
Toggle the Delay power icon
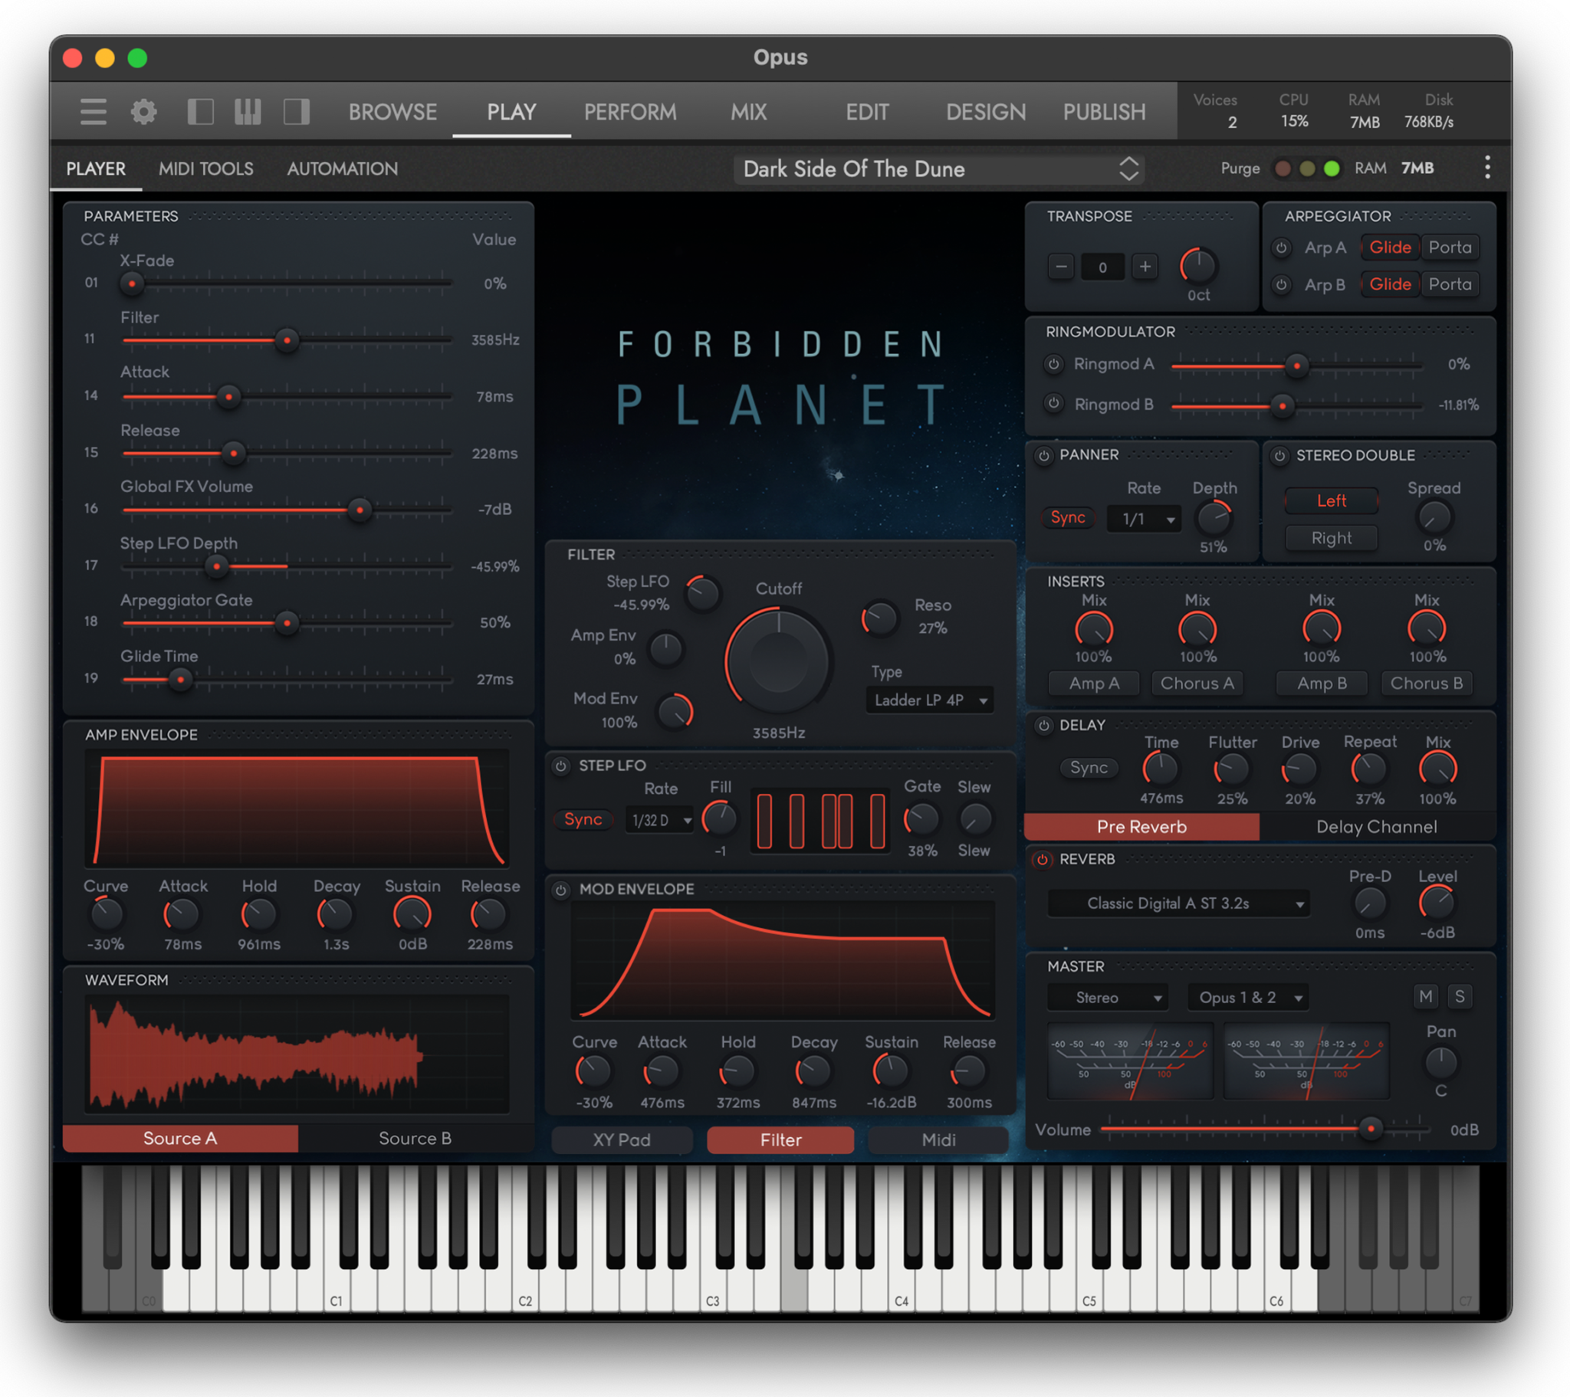[x=1043, y=726]
